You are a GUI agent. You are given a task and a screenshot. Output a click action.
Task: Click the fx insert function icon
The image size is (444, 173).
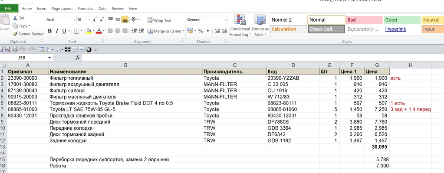[x=78, y=58]
